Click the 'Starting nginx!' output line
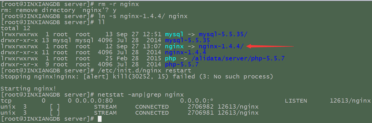The width and height of the screenshot is (372, 123). point(29,89)
